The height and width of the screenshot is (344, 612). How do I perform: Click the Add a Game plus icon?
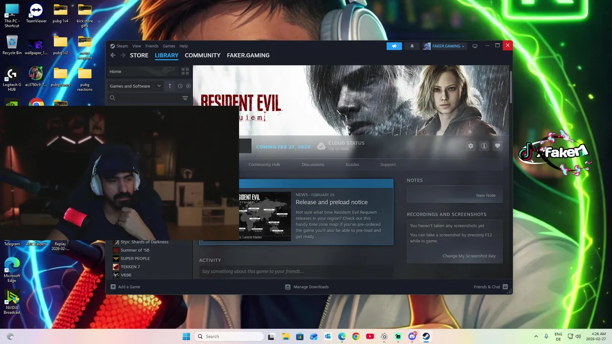tap(113, 287)
